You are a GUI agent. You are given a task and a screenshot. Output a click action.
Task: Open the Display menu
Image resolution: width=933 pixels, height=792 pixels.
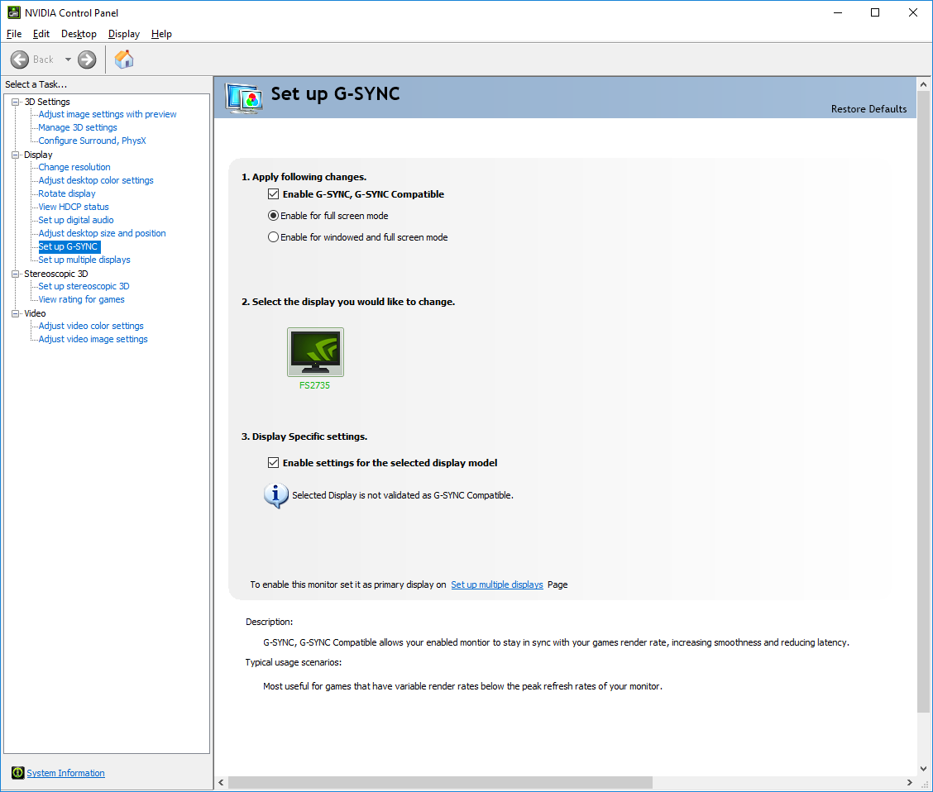[124, 34]
